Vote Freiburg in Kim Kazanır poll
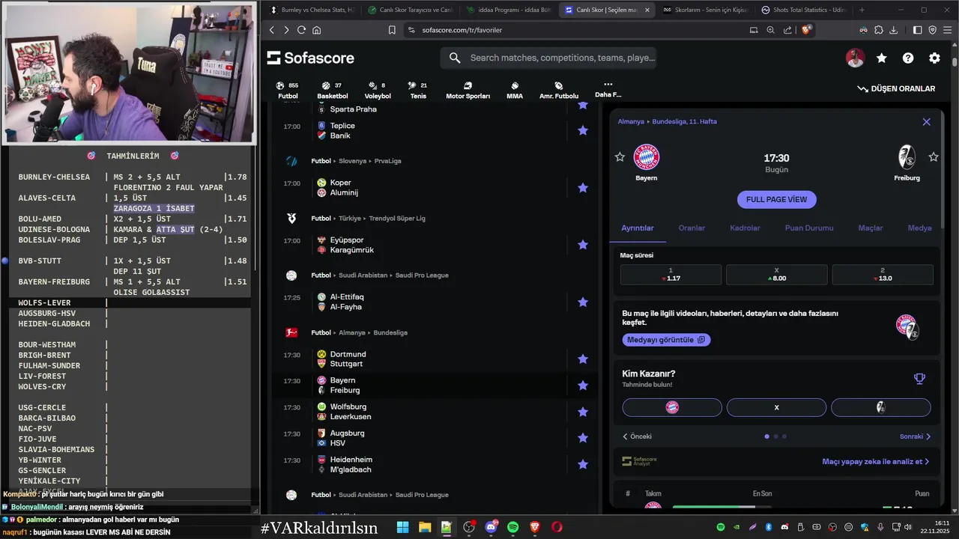This screenshot has height=539, width=959. click(881, 407)
